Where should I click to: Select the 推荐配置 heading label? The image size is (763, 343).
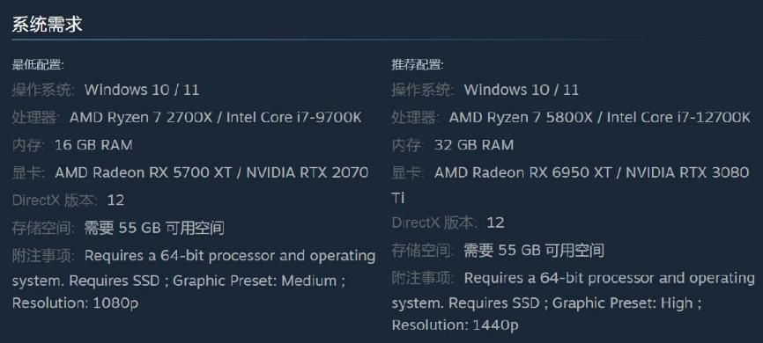pos(418,64)
